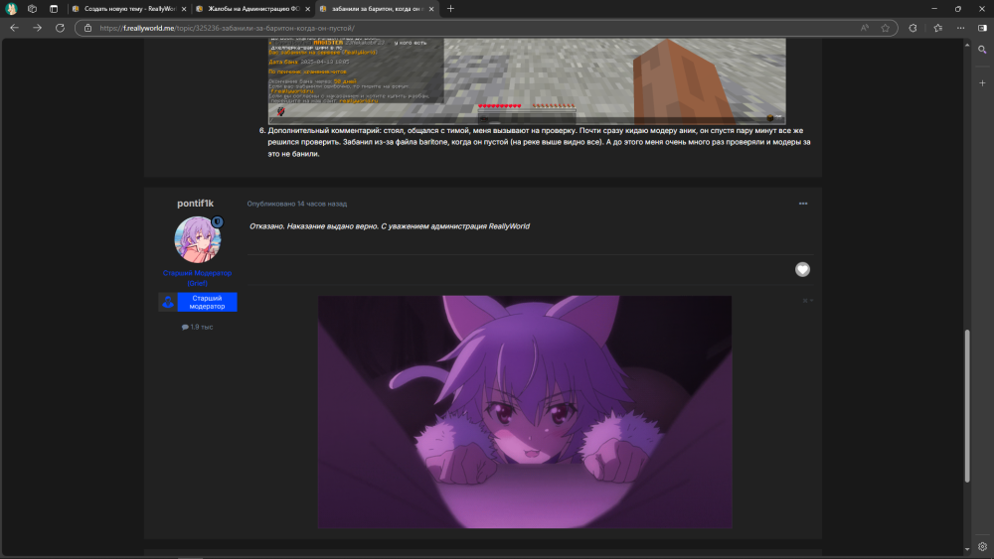Close the 'Создать новую тему' tab

[184, 9]
